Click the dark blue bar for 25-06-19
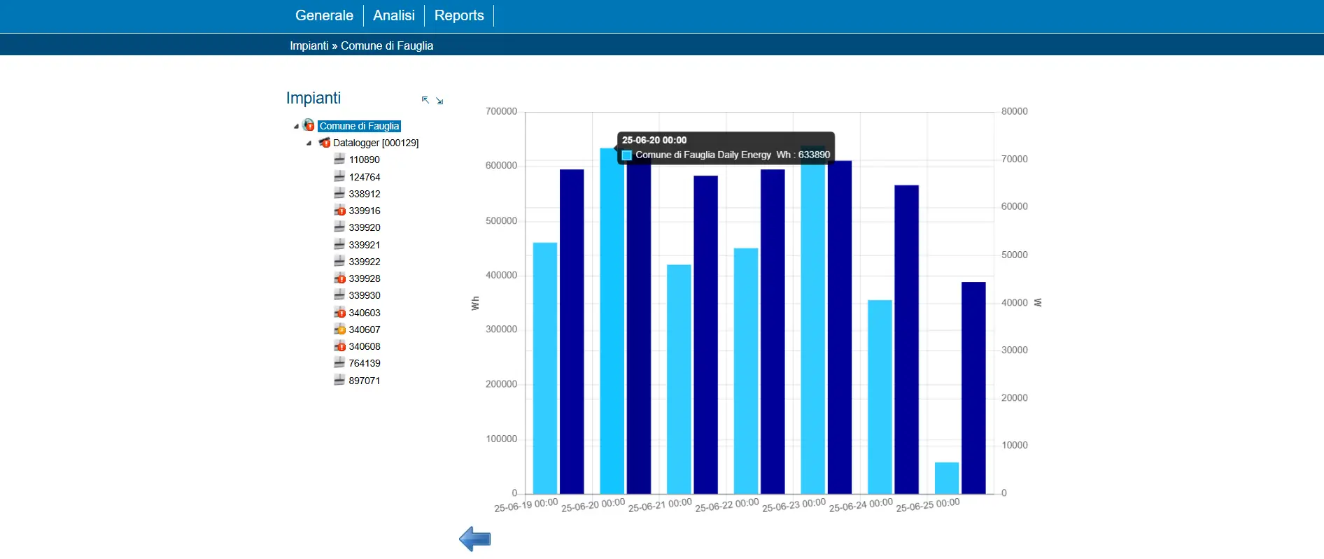This screenshot has height=559, width=1324. [572, 332]
